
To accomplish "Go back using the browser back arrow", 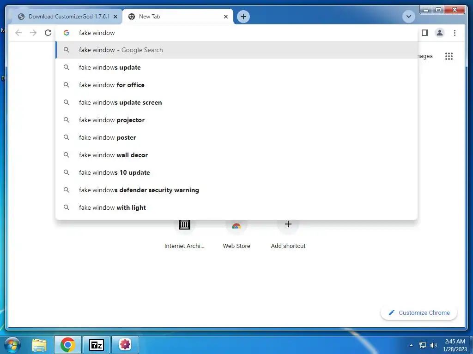I will pos(18,33).
